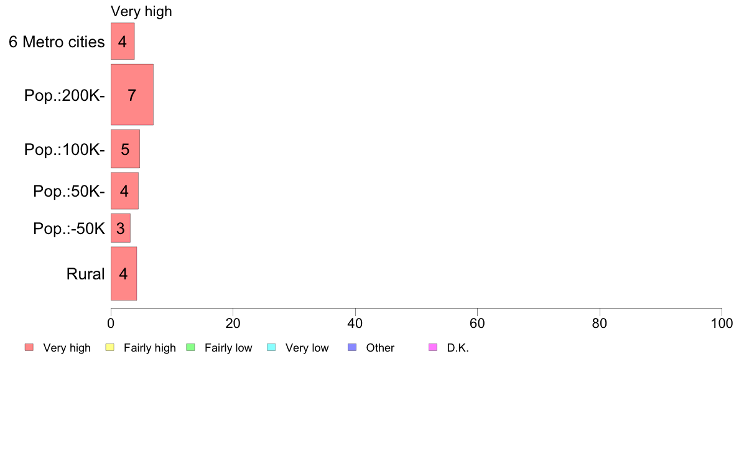
Task: Click the 6 Metro cities axis label
Action: pyautogui.click(x=57, y=42)
